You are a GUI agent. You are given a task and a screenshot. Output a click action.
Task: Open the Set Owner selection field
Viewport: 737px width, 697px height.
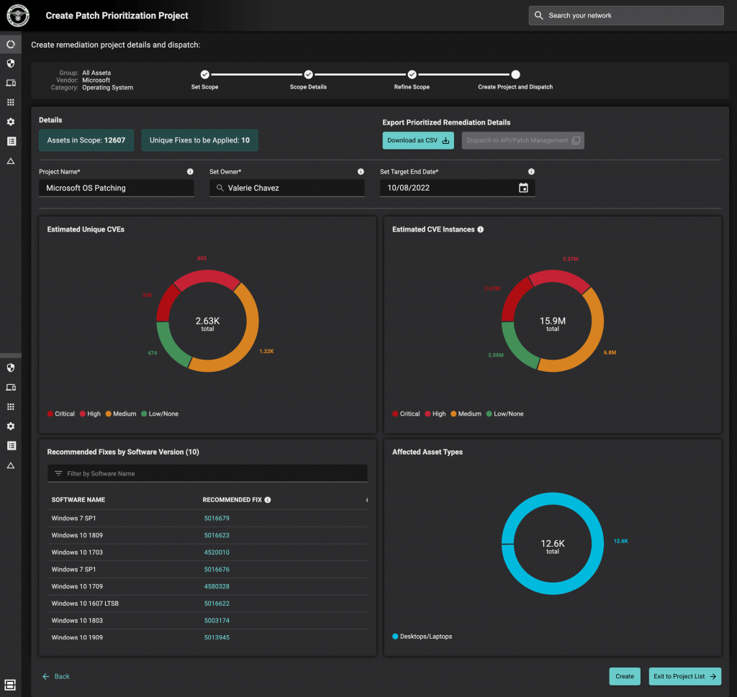tap(287, 187)
